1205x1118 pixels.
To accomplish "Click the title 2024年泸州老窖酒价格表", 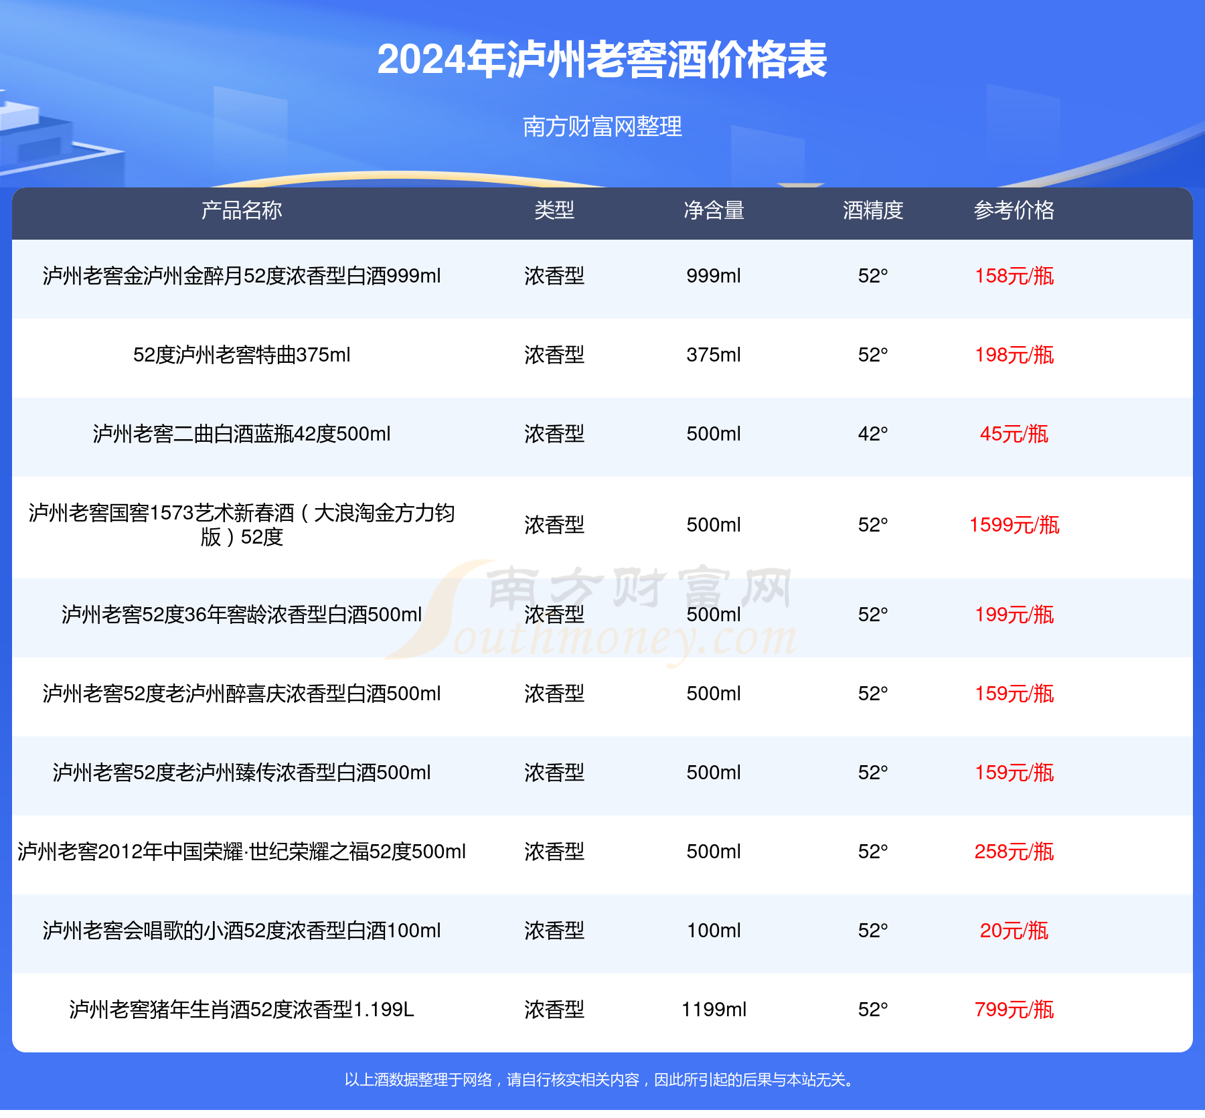I will coord(602,60).
